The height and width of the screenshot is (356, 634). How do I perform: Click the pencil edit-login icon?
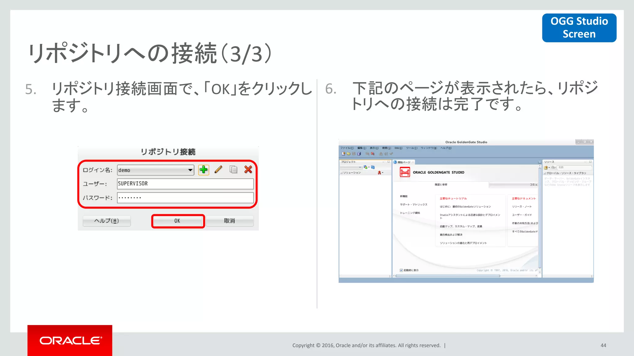tap(218, 169)
